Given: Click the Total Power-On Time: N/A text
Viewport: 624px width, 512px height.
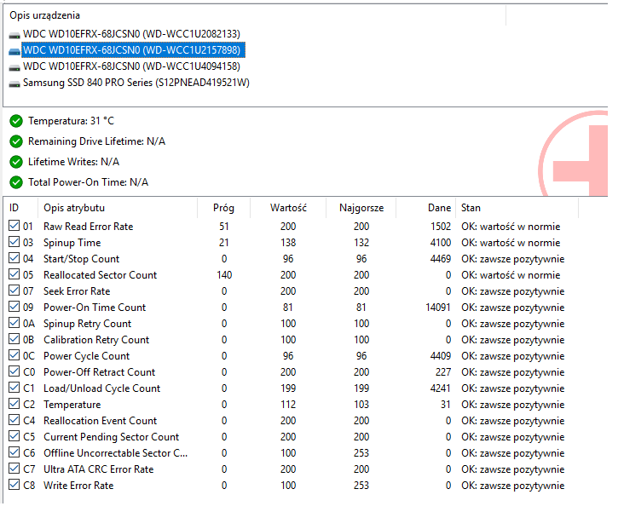Looking at the screenshot, I should click(88, 182).
